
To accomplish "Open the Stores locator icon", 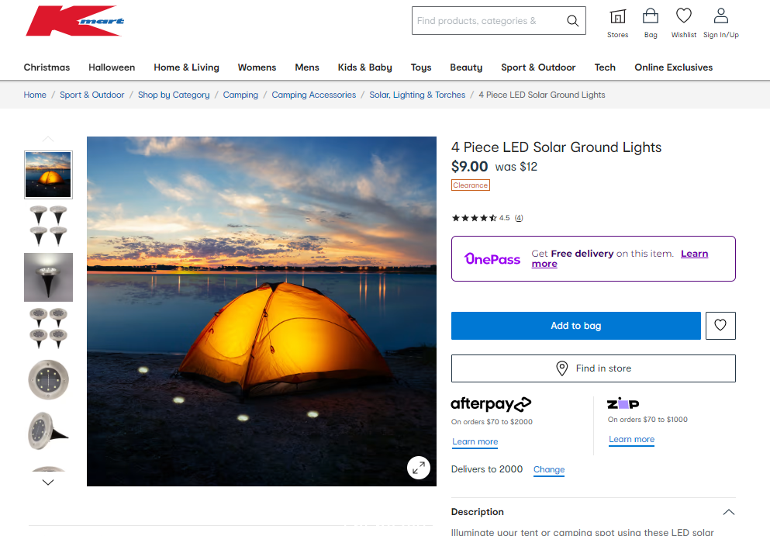I will point(618,17).
